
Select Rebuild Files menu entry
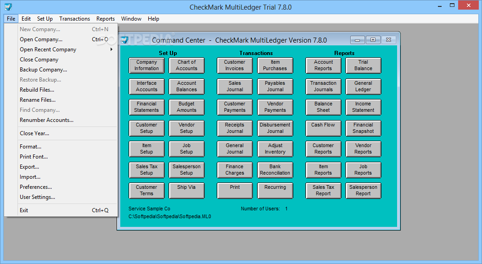tap(61, 90)
